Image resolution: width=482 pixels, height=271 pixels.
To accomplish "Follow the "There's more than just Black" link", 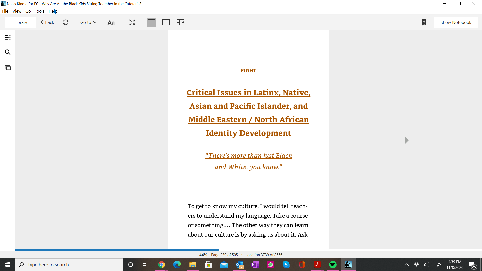I will coord(249,161).
